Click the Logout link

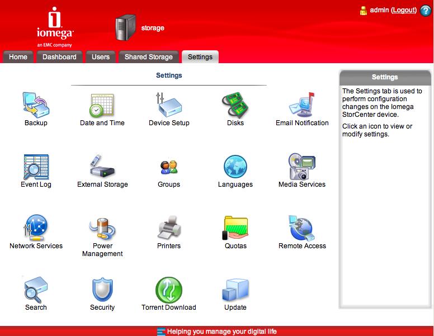click(x=403, y=10)
